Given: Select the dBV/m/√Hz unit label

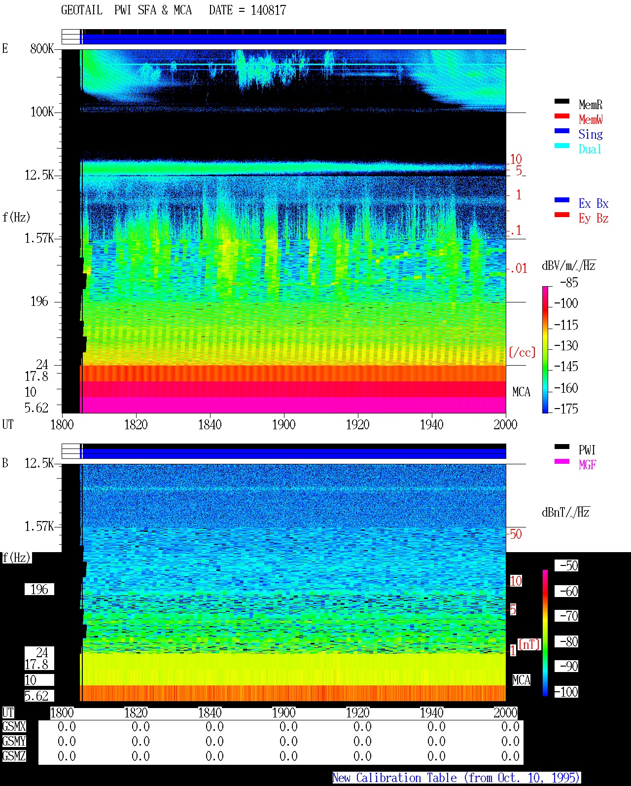Looking at the screenshot, I should click(569, 266).
